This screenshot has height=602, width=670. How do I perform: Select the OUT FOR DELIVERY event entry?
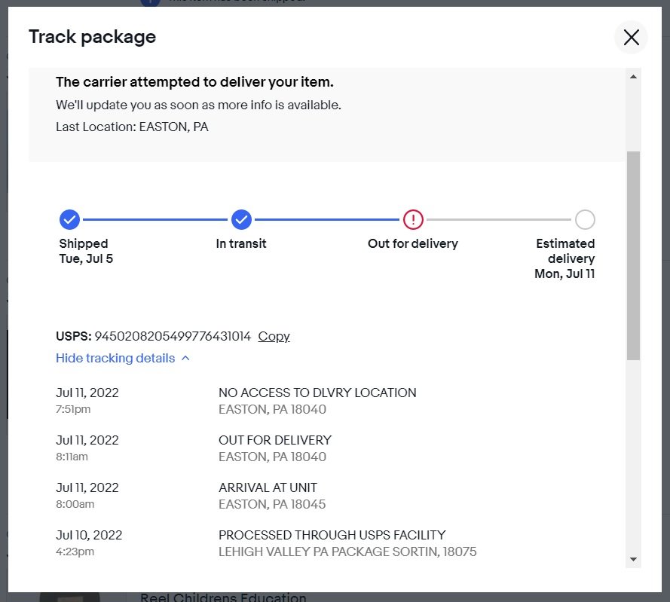point(274,440)
